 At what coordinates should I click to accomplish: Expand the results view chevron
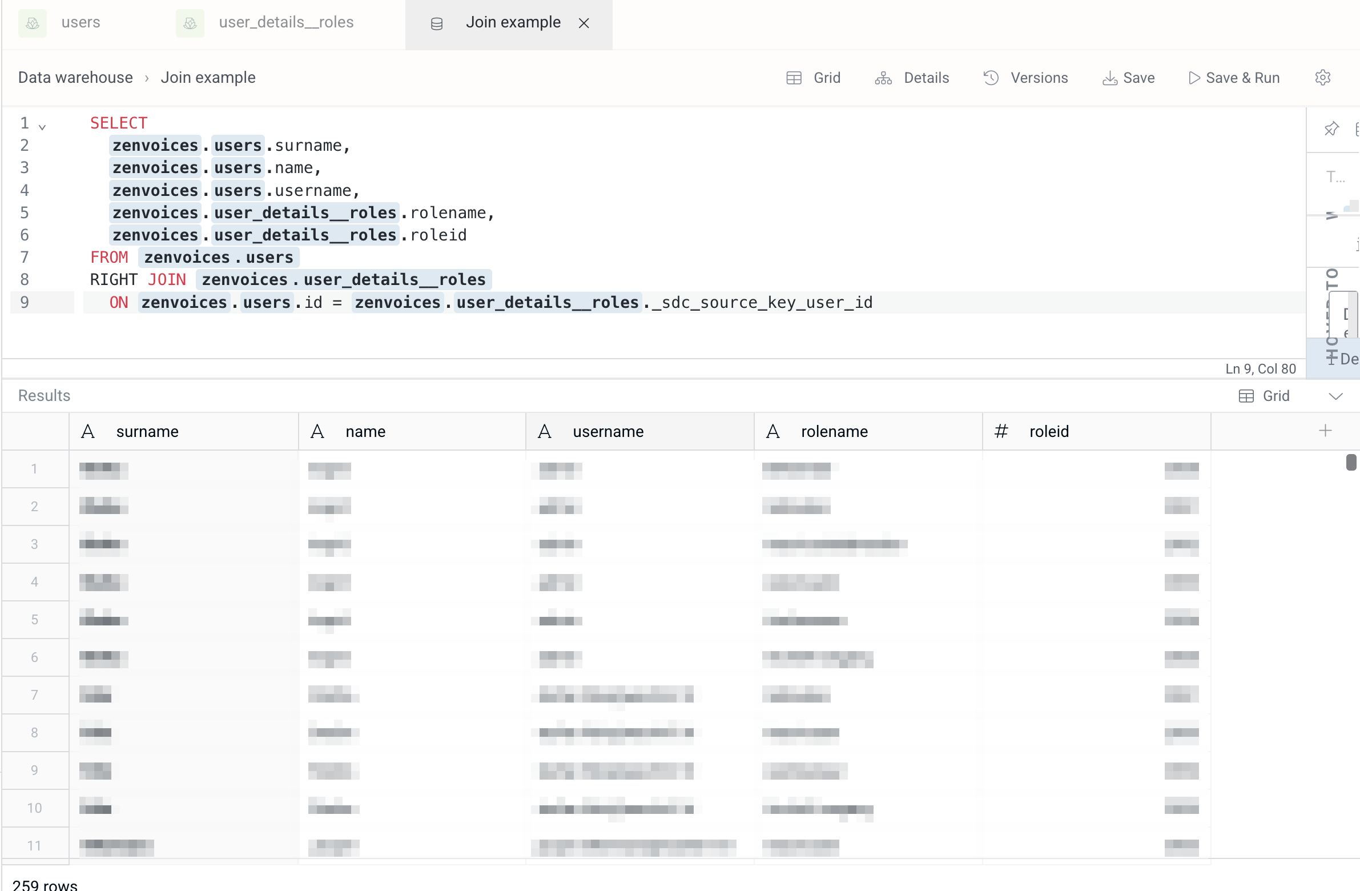point(1335,396)
